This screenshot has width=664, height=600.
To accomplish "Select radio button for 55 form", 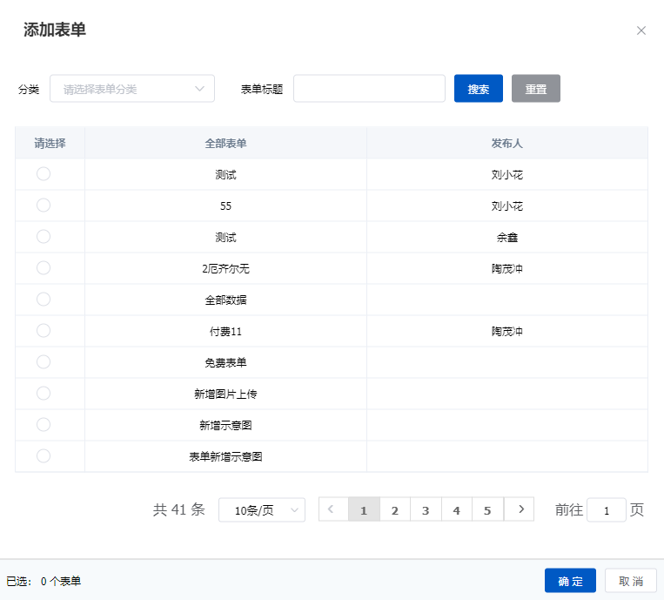I will pyautogui.click(x=44, y=206).
